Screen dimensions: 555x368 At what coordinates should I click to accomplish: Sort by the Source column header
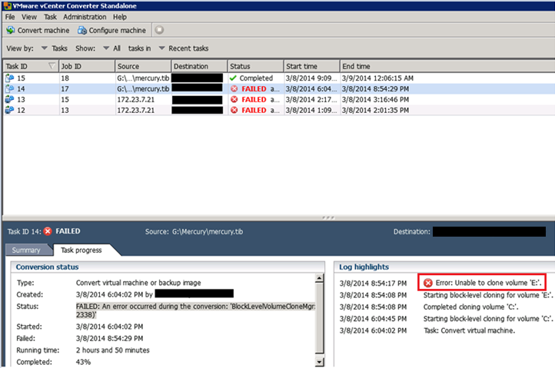pyautogui.click(x=143, y=66)
